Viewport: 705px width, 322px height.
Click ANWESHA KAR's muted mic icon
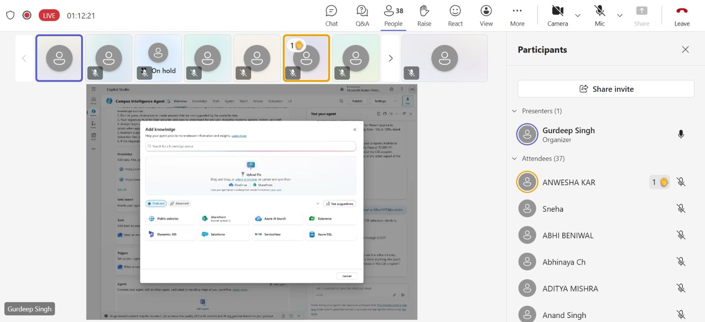(681, 182)
